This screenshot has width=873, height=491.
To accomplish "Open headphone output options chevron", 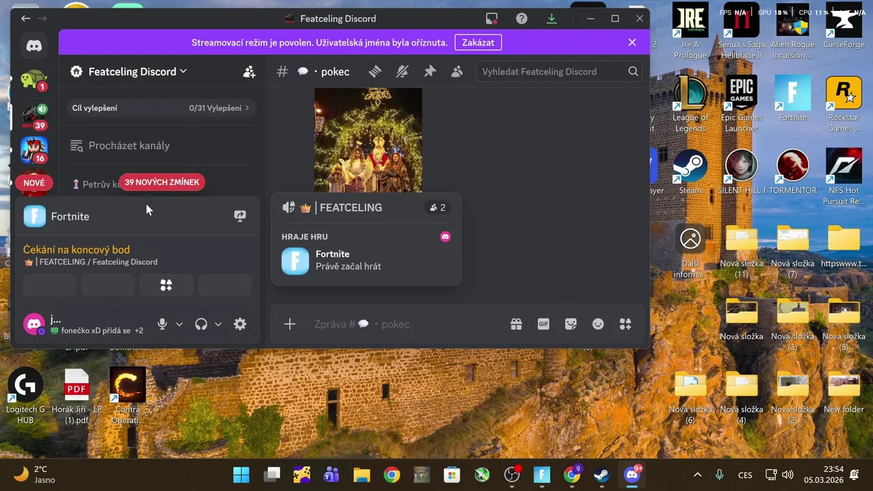I will [218, 325].
